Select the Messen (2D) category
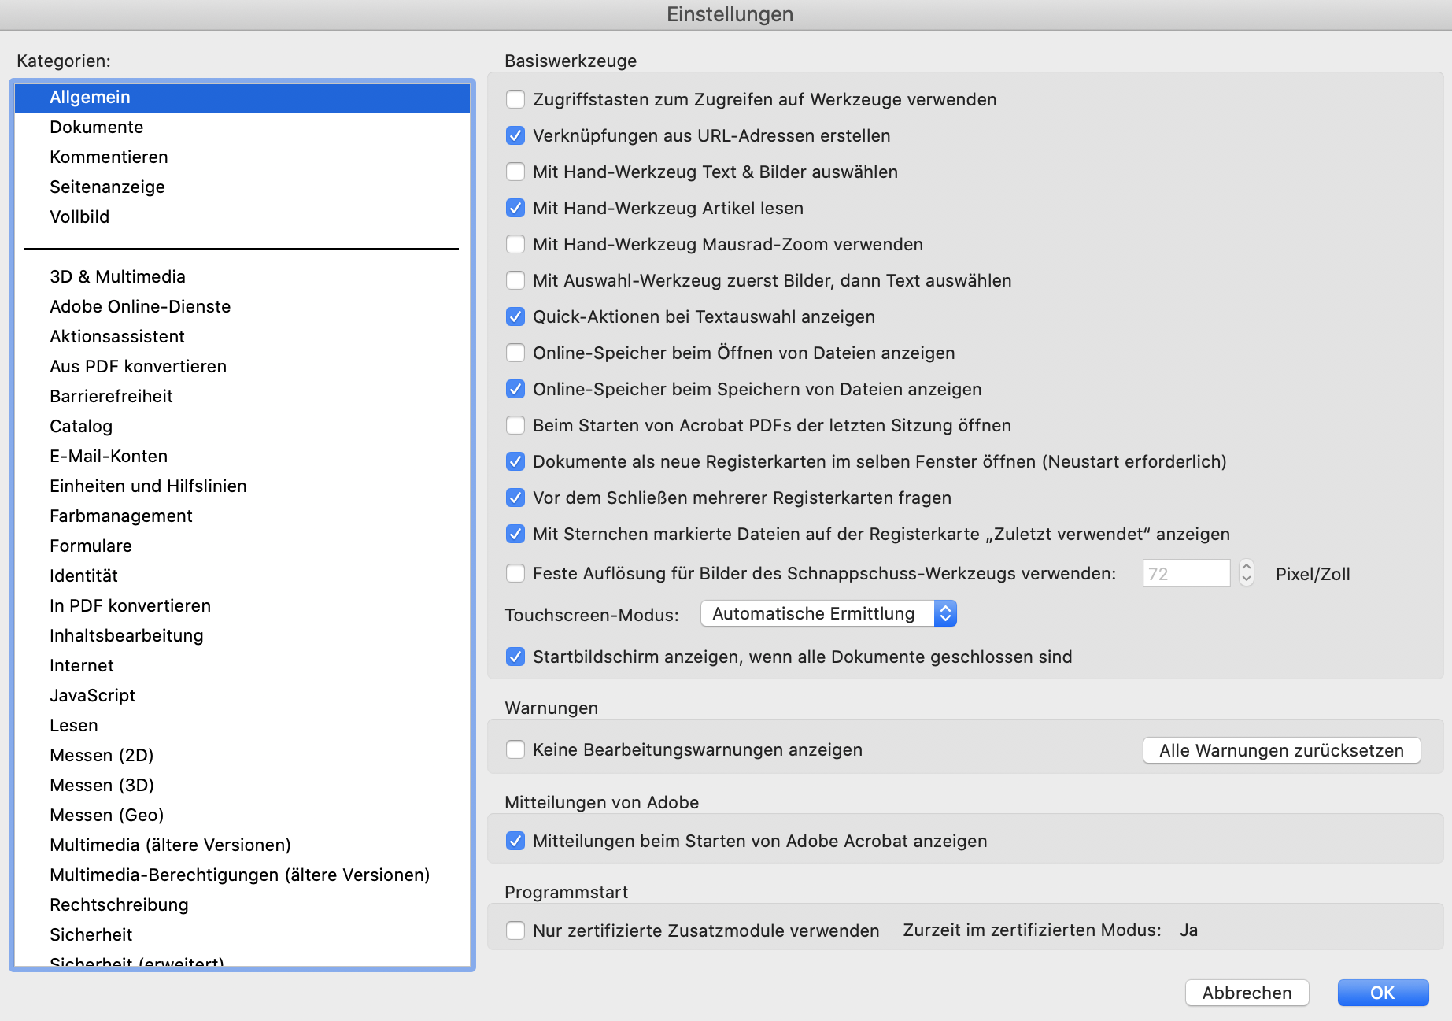This screenshot has height=1021, width=1452. (242, 755)
